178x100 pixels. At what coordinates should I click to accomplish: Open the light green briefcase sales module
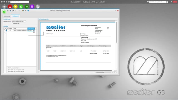(x=21, y=7)
